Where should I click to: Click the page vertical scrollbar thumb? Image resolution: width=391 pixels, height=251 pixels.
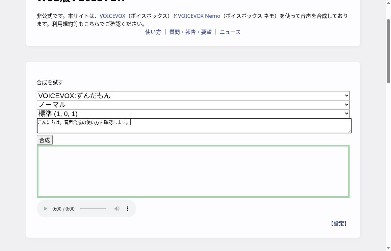point(388,51)
